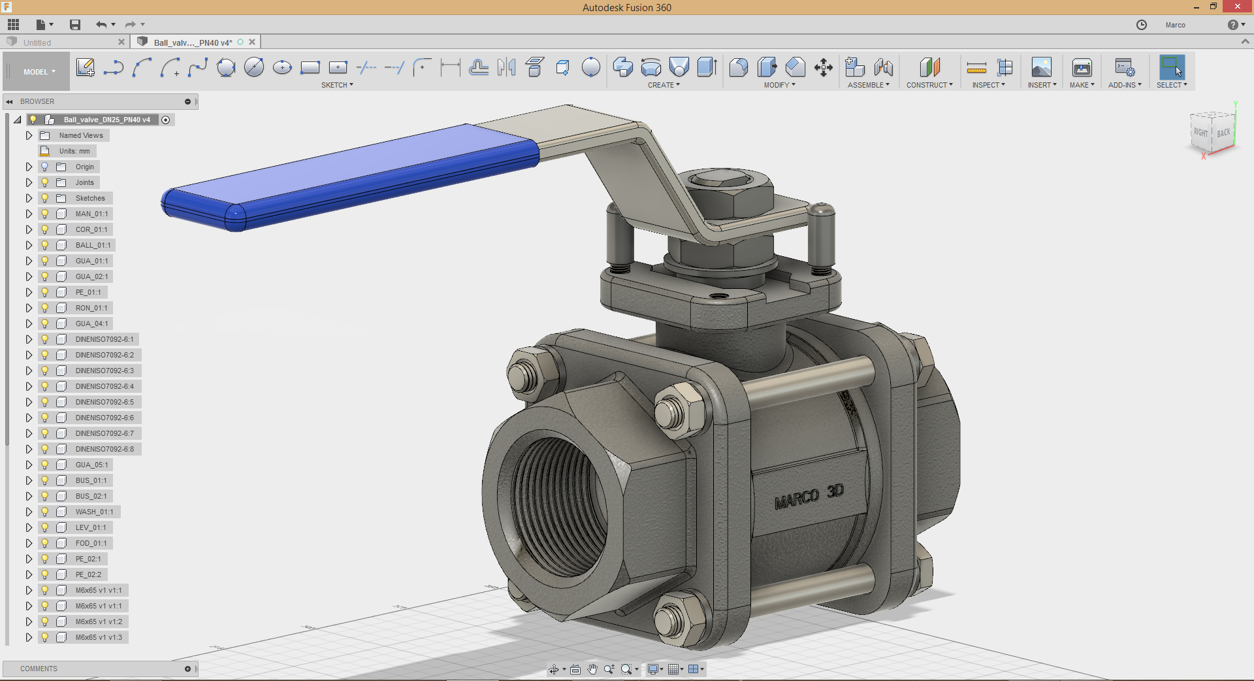Click the Marco user account name

(1175, 25)
